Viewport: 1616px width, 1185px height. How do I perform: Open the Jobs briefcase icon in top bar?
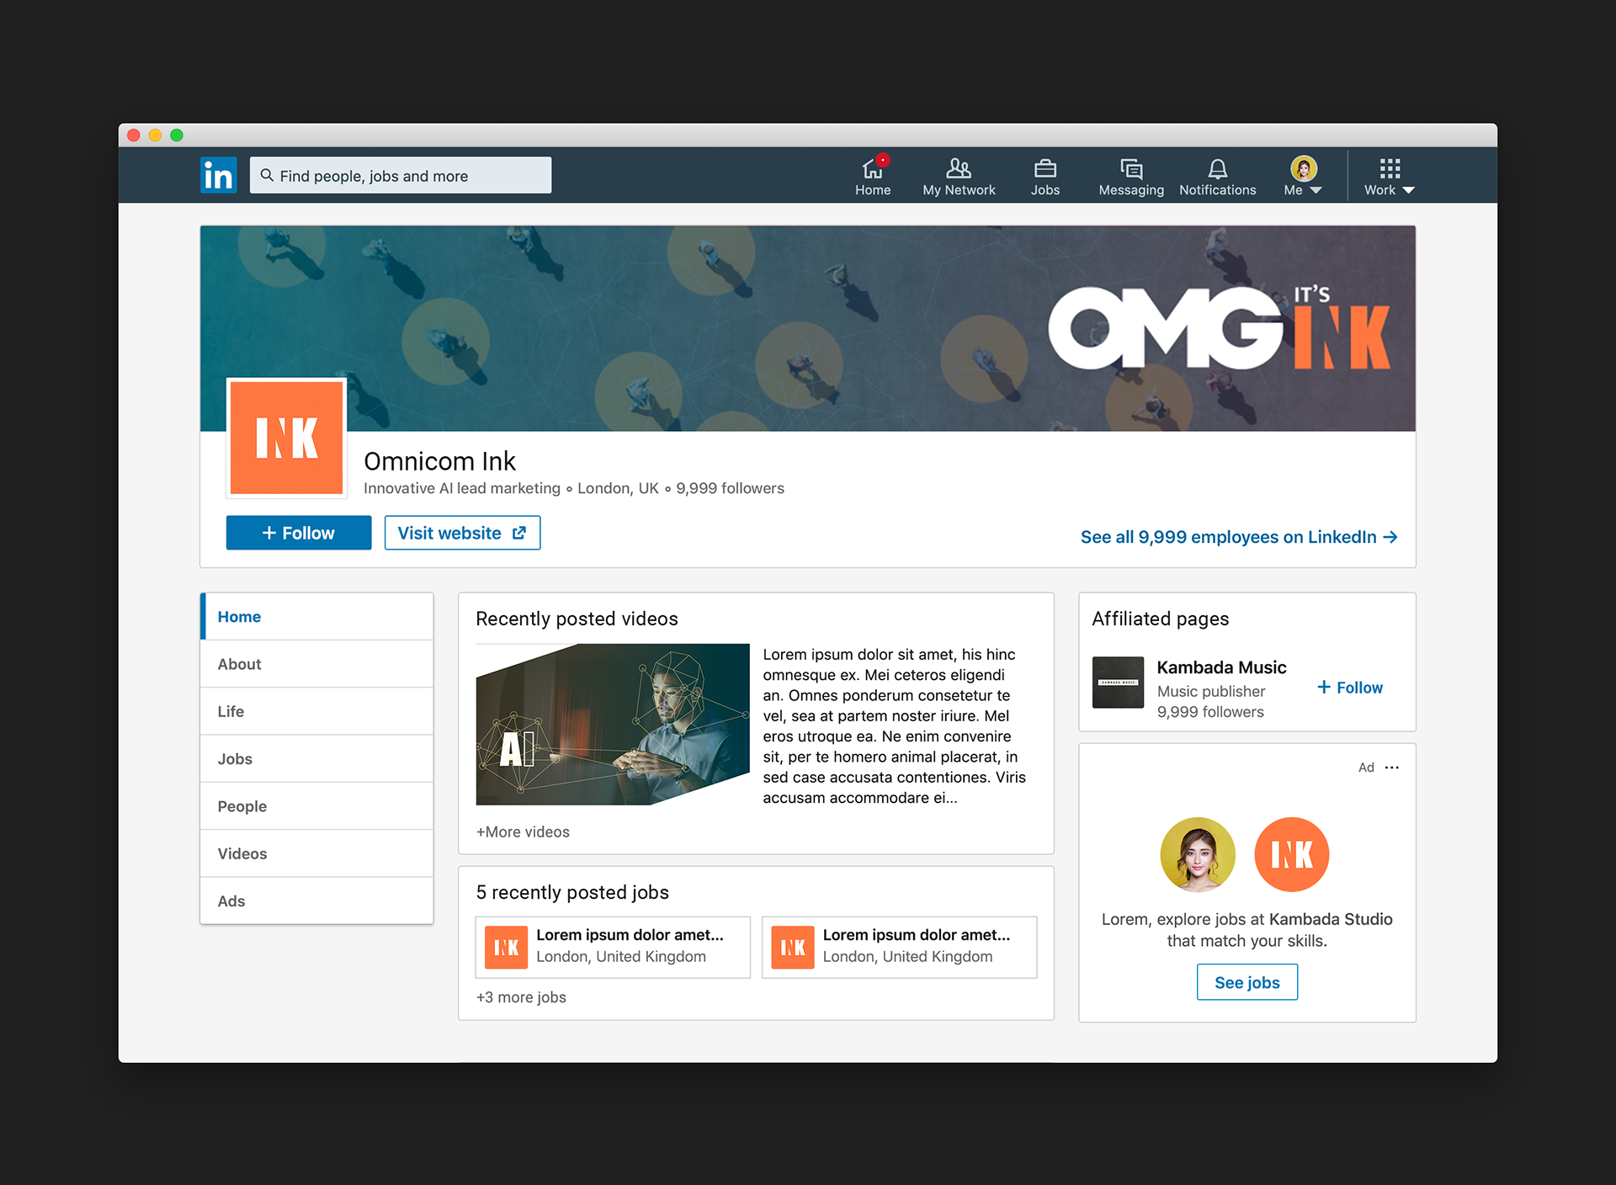pyautogui.click(x=1045, y=176)
